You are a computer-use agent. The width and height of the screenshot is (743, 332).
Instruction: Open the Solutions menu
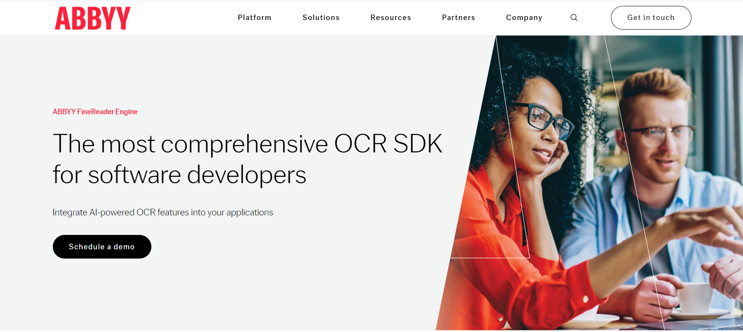[321, 18]
